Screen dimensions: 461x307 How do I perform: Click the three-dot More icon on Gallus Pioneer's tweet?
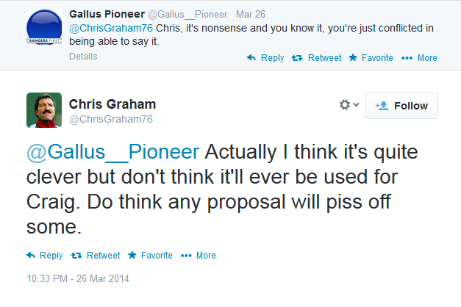tap(407, 58)
